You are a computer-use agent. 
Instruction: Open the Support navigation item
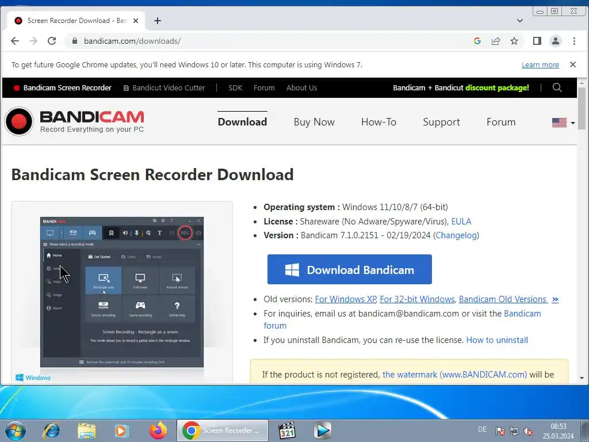pos(441,122)
